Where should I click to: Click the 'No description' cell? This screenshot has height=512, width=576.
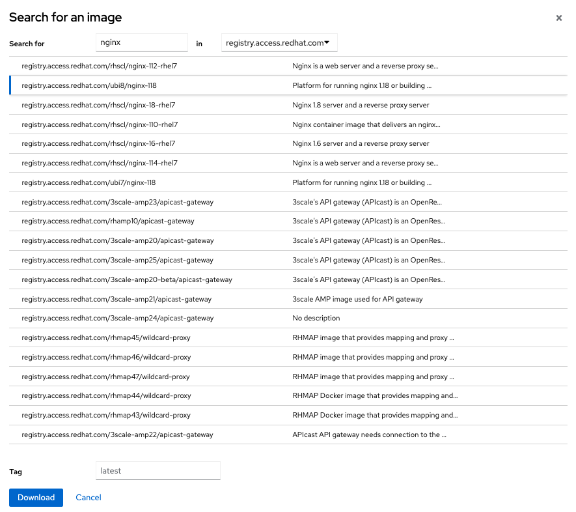[316, 318]
